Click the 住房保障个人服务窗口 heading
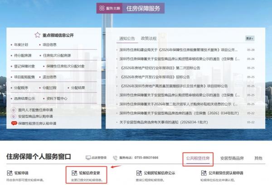272x185 pixels. [39, 156]
